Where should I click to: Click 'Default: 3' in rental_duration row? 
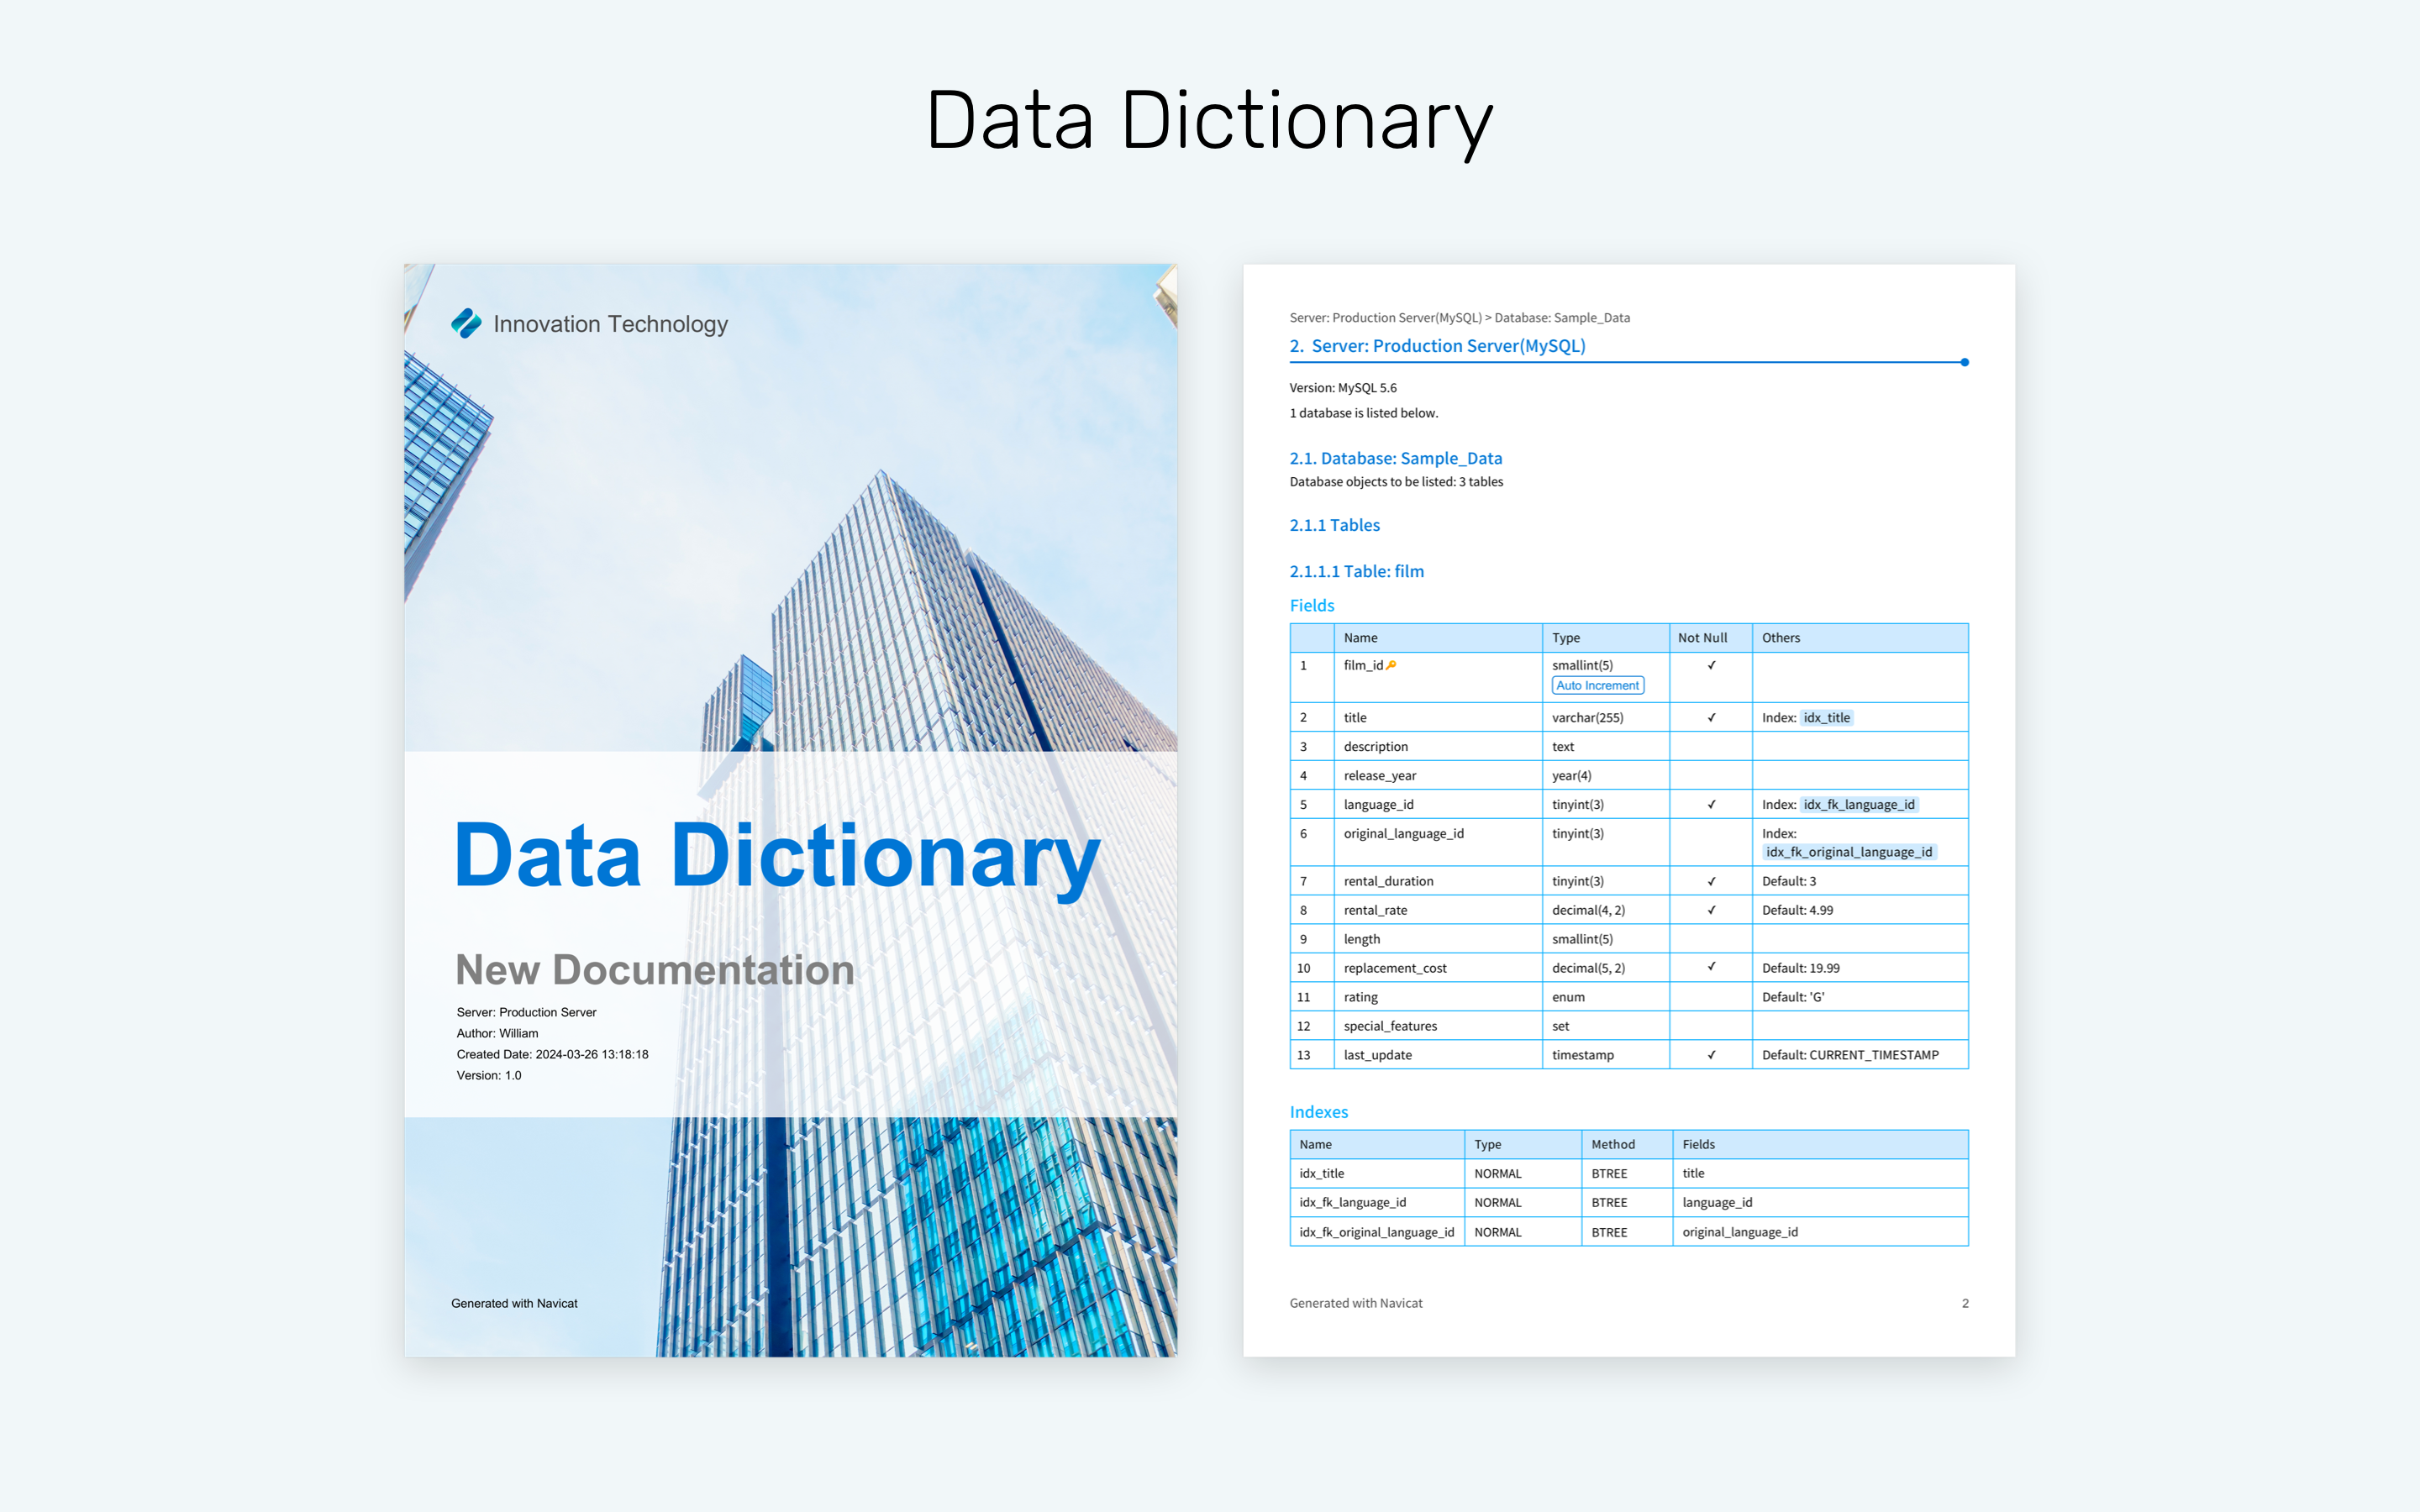1788,881
